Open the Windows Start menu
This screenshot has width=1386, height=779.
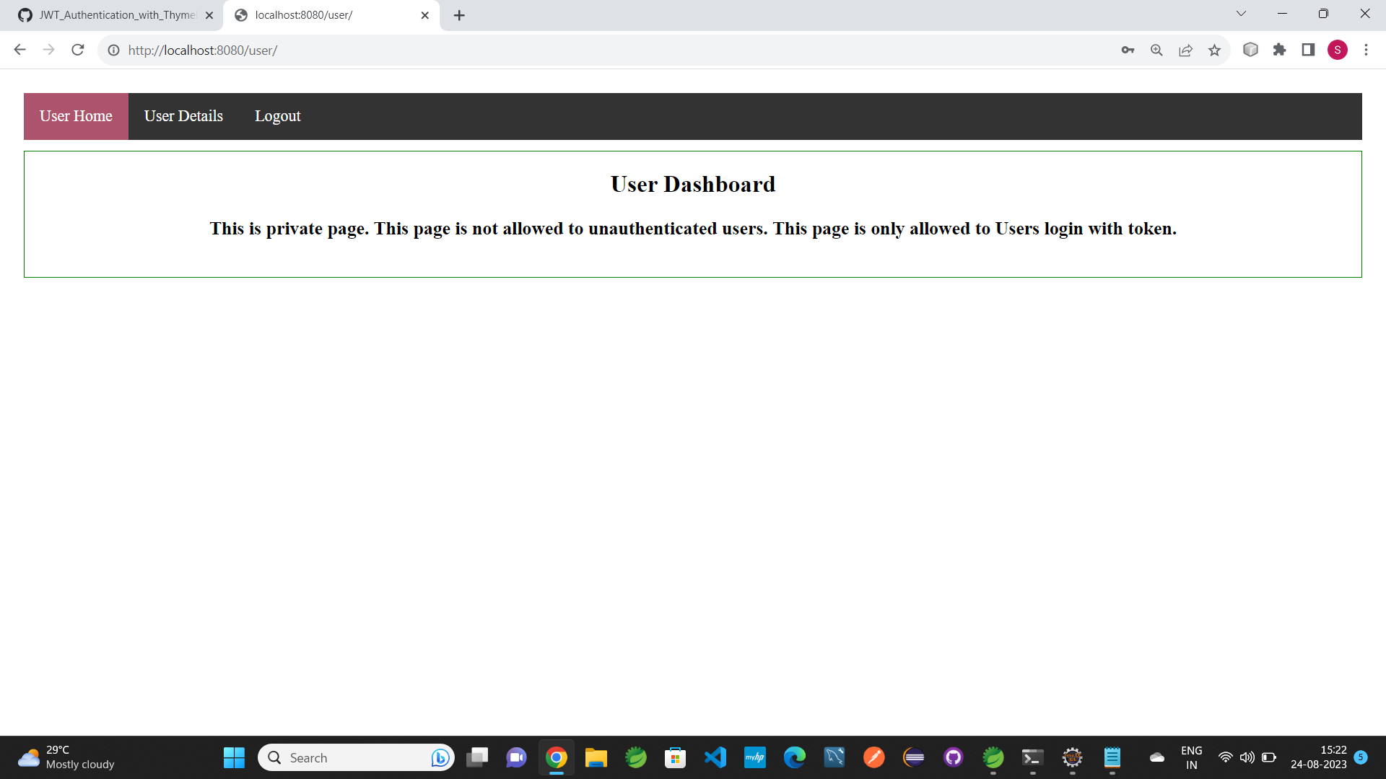point(234,757)
